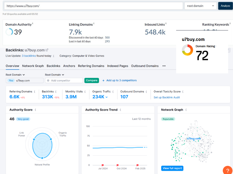Open the 'Set up Backlink Audit' link
233x174 pixels.
[167, 97]
